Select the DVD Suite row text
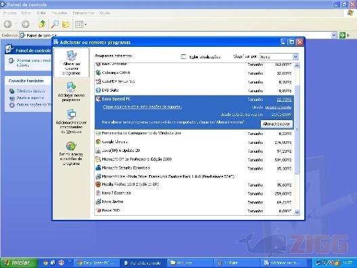The width and height of the screenshot is (357, 268). [x=110, y=90]
